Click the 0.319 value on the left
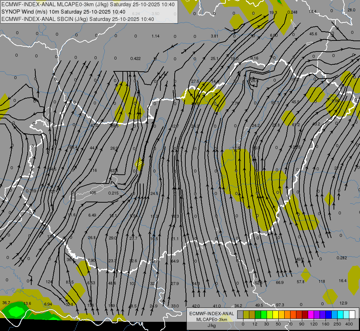The height and width of the screenshot is (331, 360). click(x=31, y=191)
